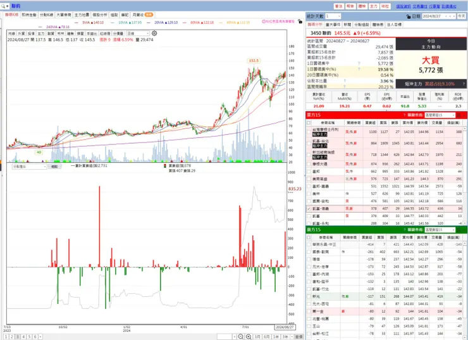
Task: Click the 3月 range button
Action: click(257, 337)
